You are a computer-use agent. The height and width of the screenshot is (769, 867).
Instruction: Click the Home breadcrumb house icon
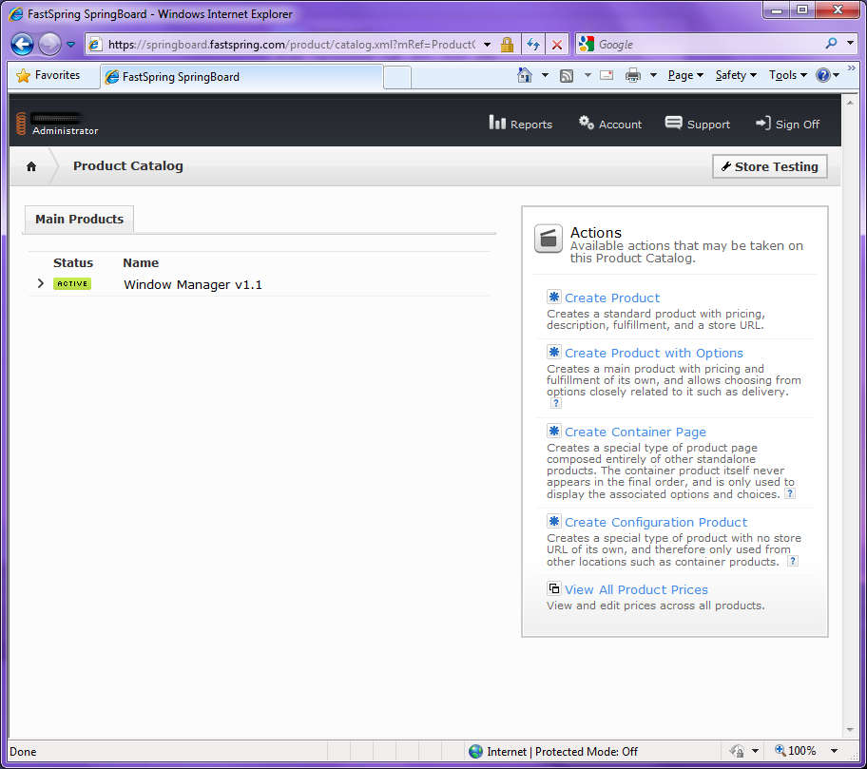click(31, 166)
